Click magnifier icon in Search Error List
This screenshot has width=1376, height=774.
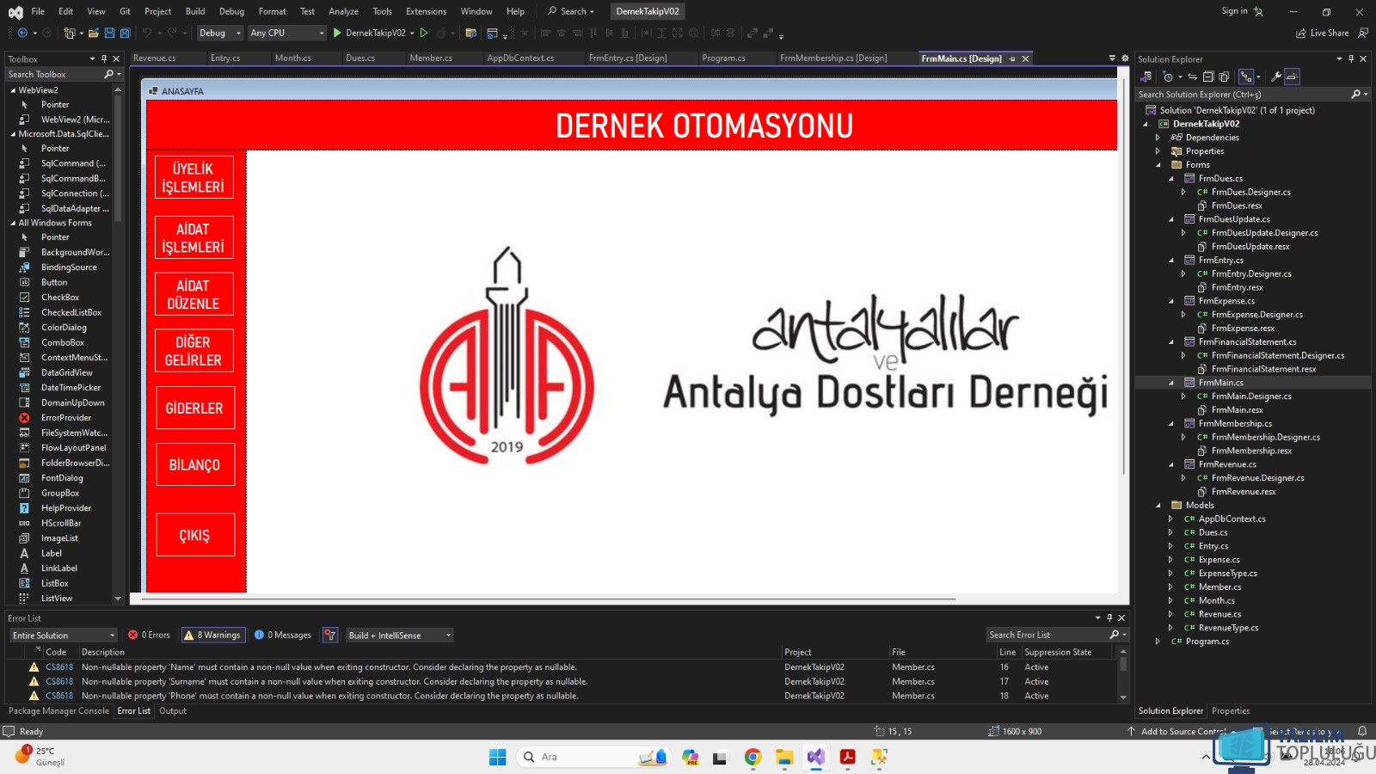pyautogui.click(x=1115, y=635)
